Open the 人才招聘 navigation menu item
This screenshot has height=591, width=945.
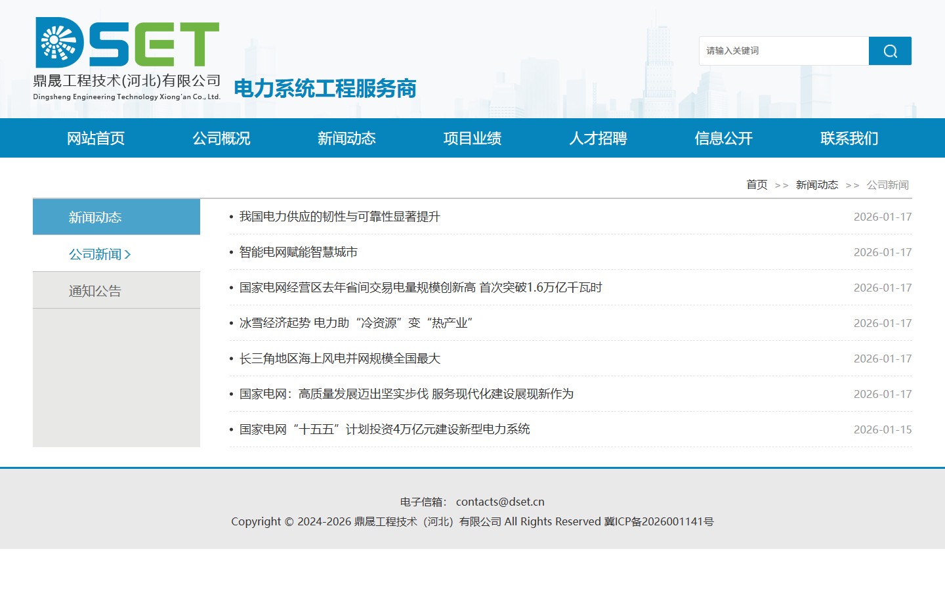tap(598, 138)
